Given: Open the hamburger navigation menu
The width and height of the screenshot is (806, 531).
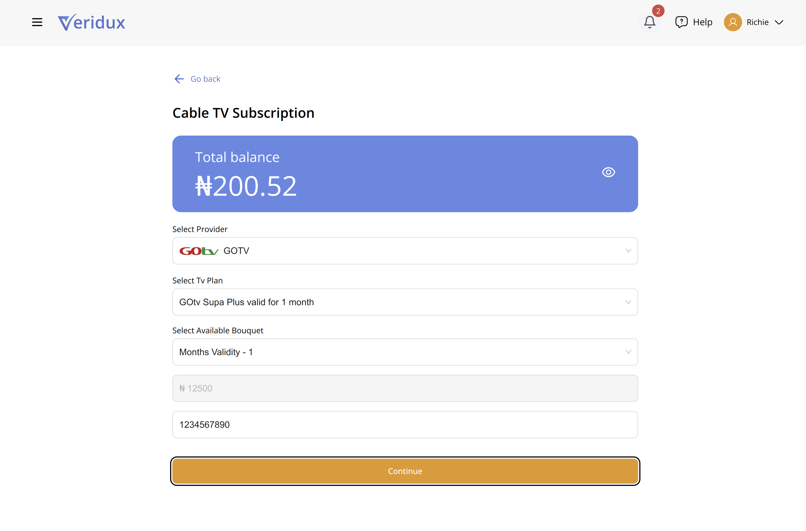Looking at the screenshot, I should (37, 22).
